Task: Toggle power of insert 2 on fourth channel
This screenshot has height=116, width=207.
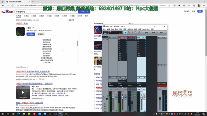Action: tap(145, 42)
